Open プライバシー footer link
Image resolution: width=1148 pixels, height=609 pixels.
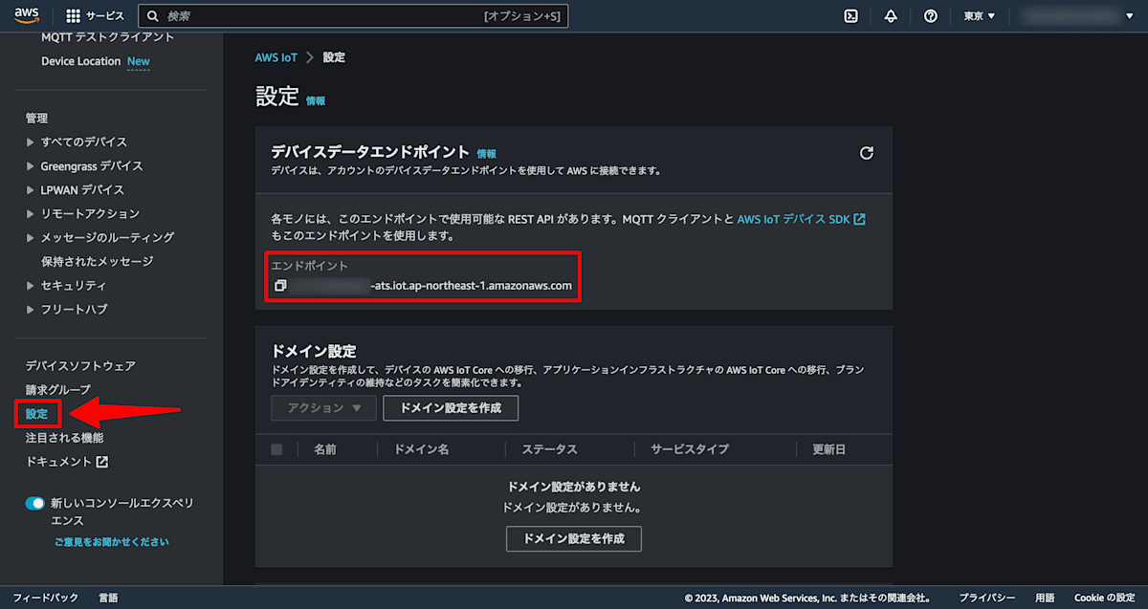click(987, 598)
